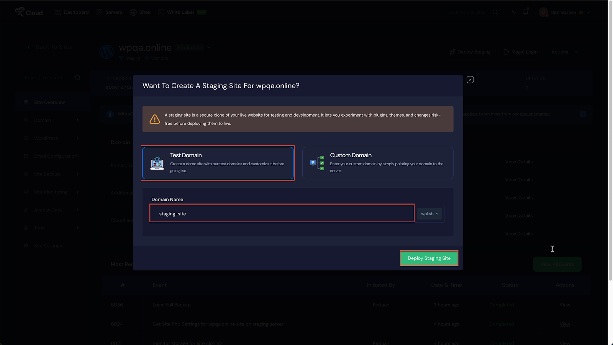Click the Domain Name input field
Viewport: 613px width, 345px height.
[282, 213]
